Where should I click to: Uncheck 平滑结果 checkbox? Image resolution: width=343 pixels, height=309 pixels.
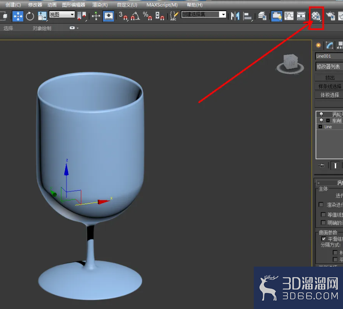pos(323,239)
